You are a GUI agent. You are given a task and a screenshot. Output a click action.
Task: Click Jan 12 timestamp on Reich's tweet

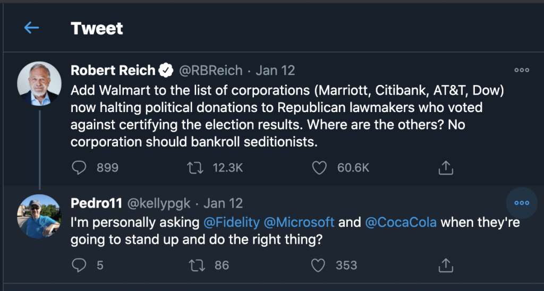coord(275,70)
